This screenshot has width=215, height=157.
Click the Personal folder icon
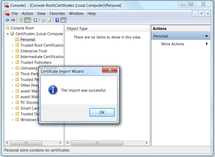tap(17, 39)
